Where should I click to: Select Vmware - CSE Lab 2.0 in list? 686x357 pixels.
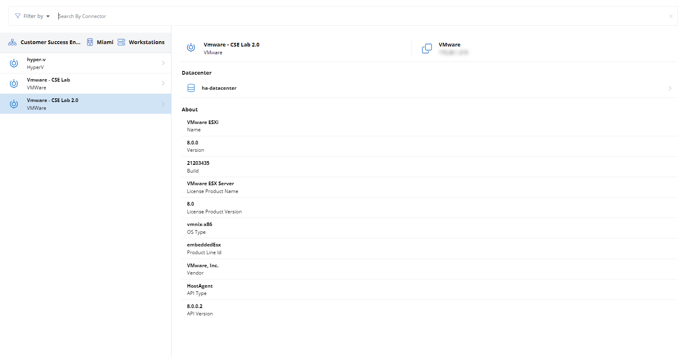(82, 104)
